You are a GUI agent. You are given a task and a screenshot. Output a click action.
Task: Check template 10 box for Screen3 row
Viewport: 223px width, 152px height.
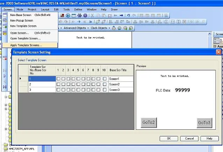[x=105, y=90]
